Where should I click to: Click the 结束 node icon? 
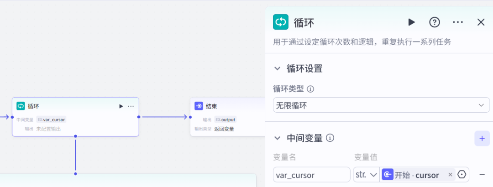pos(199,106)
